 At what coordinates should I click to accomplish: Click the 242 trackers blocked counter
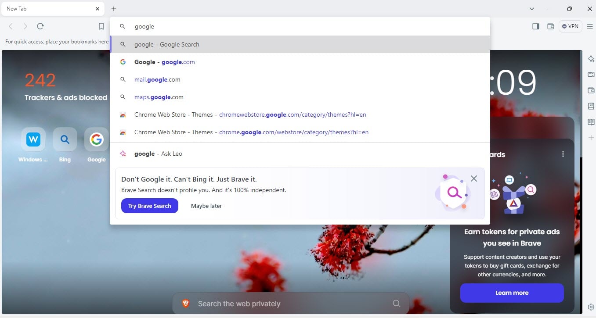click(x=40, y=80)
